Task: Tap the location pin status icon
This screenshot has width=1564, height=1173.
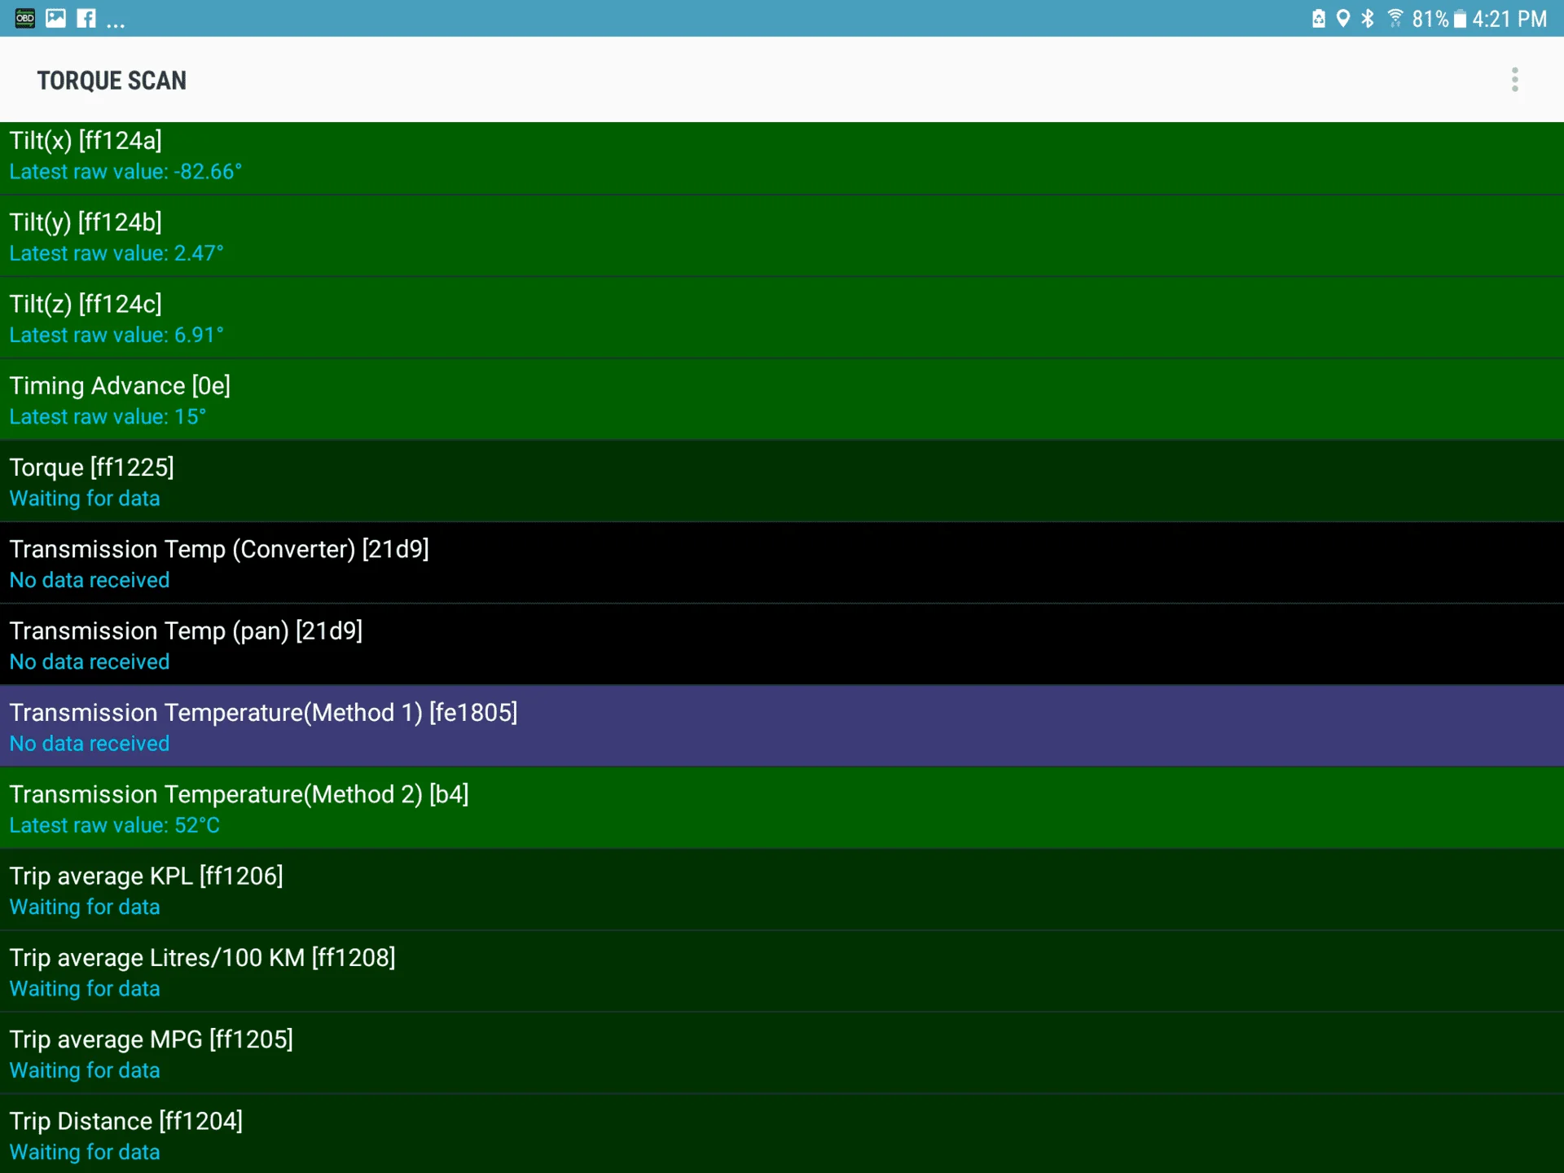Action: 1343,18
